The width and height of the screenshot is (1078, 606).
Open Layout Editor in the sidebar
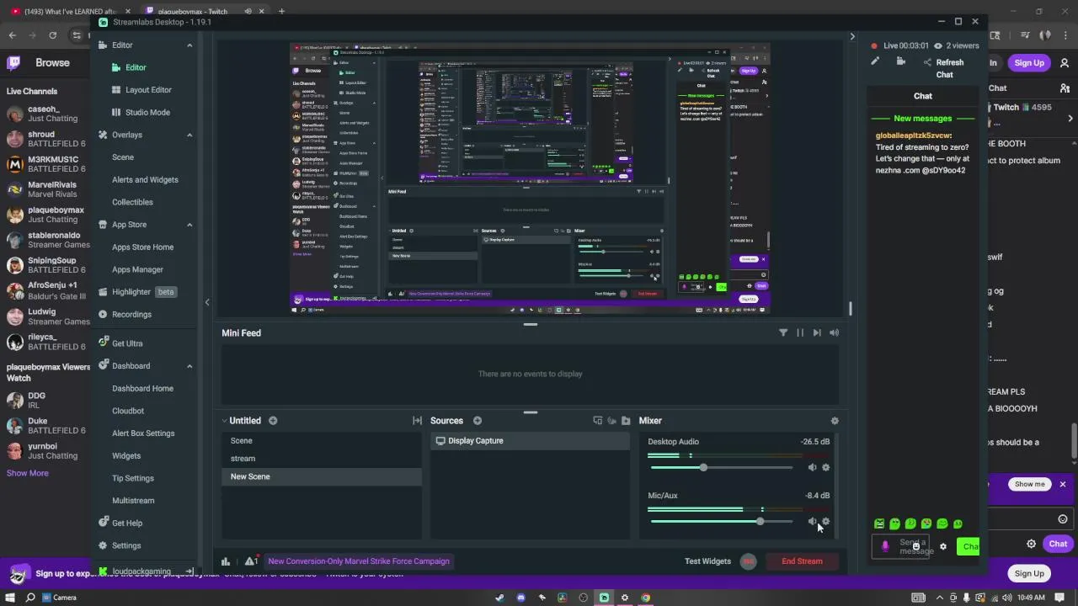click(141, 90)
